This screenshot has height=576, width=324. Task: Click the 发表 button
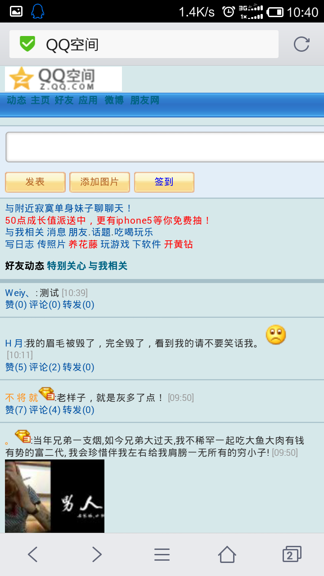(x=35, y=182)
